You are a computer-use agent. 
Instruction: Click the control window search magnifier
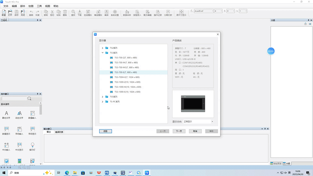(29, 98)
